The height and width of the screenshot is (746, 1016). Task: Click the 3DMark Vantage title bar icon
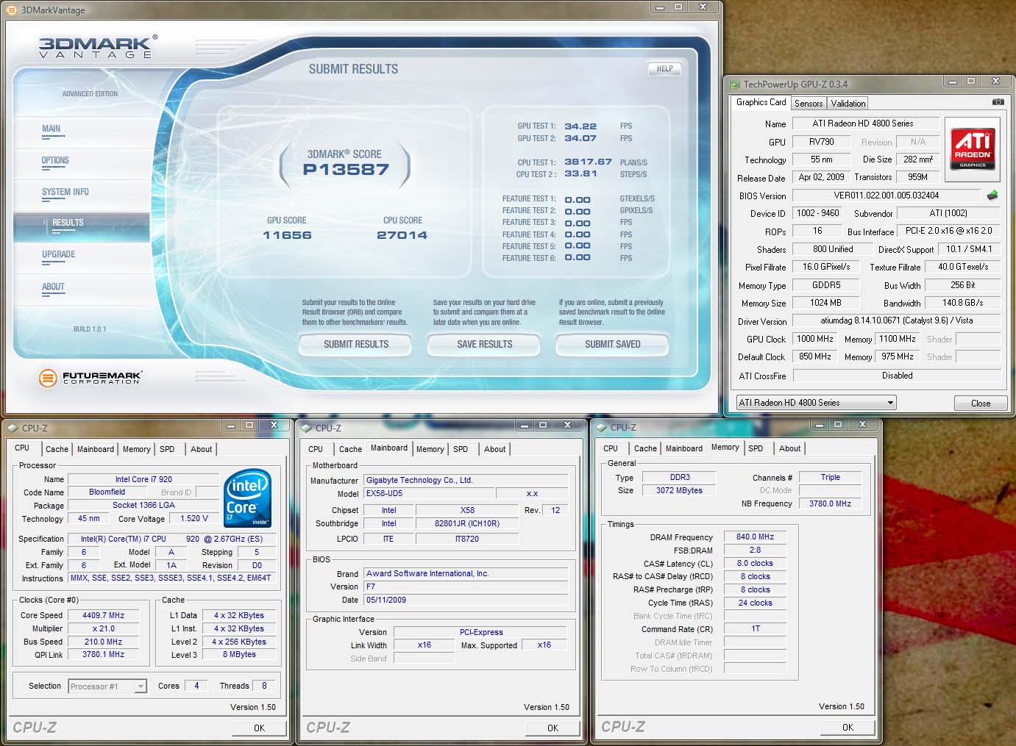point(12,10)
